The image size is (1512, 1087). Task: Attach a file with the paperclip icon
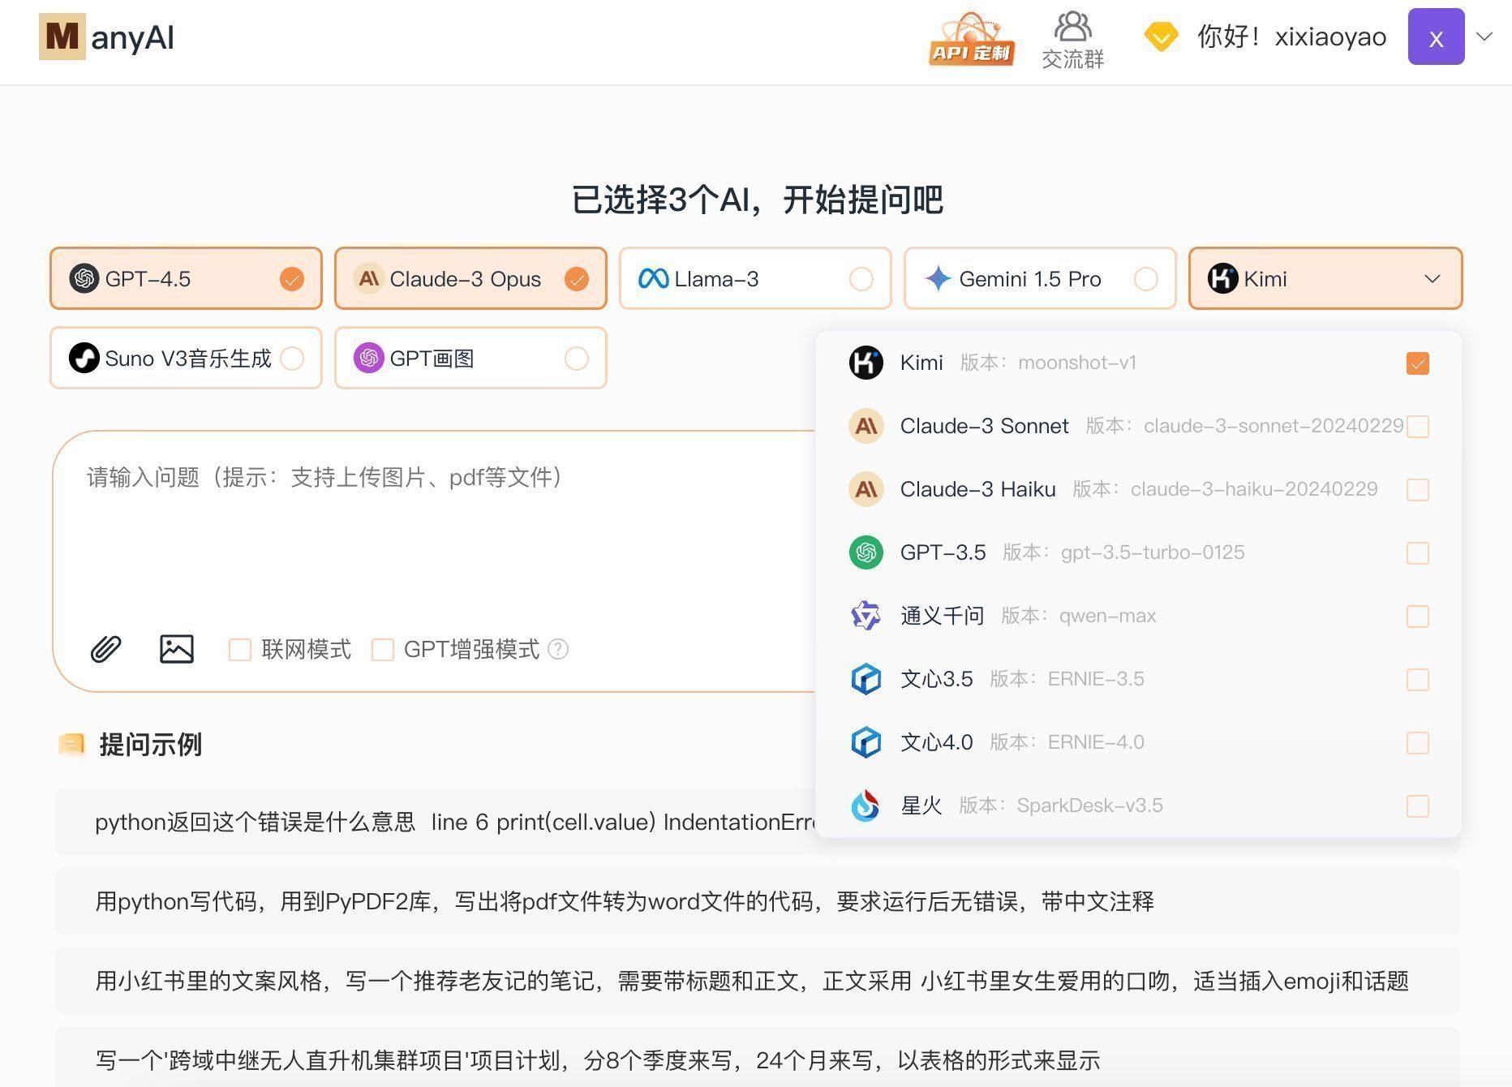pos(105,649)
